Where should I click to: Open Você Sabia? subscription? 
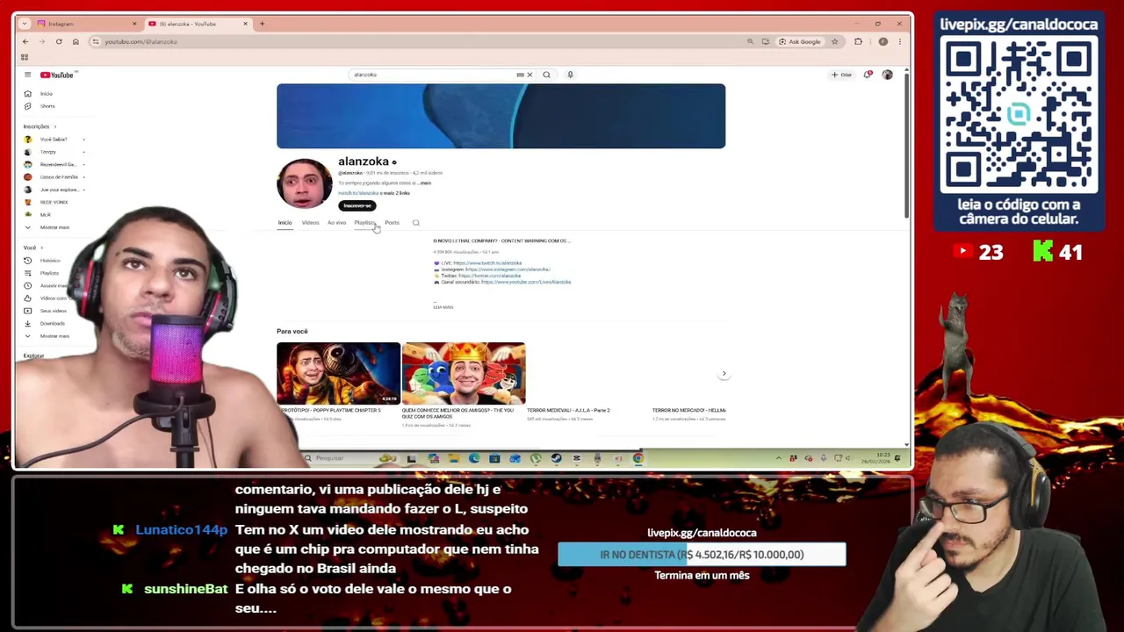pos(54,140)
